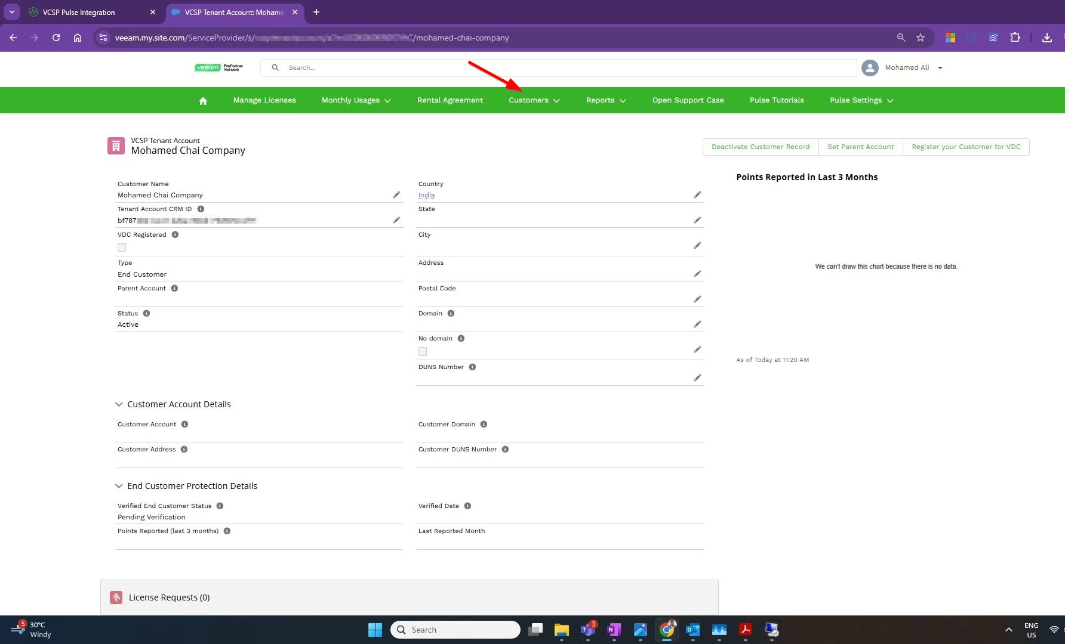The height and width of the screenshot is (644, 1065).
Task: Open Outlook from the taskbar
Action: [x=693, y=630]
